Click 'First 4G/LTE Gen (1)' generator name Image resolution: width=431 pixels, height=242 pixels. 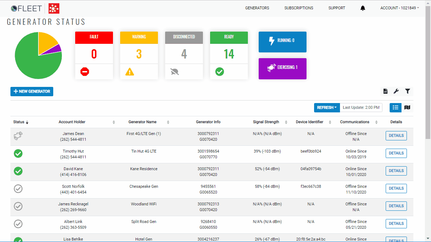click(x=144, y=134)
